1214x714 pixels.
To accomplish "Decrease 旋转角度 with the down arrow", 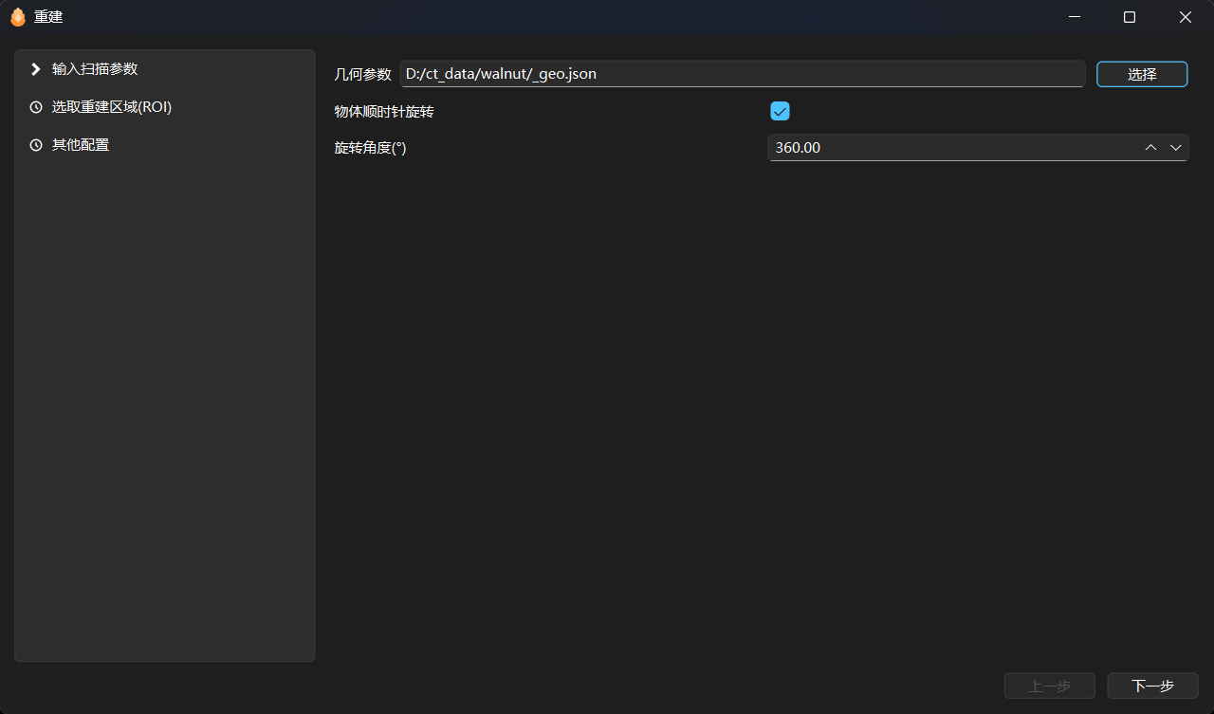I will [1176, 148].
